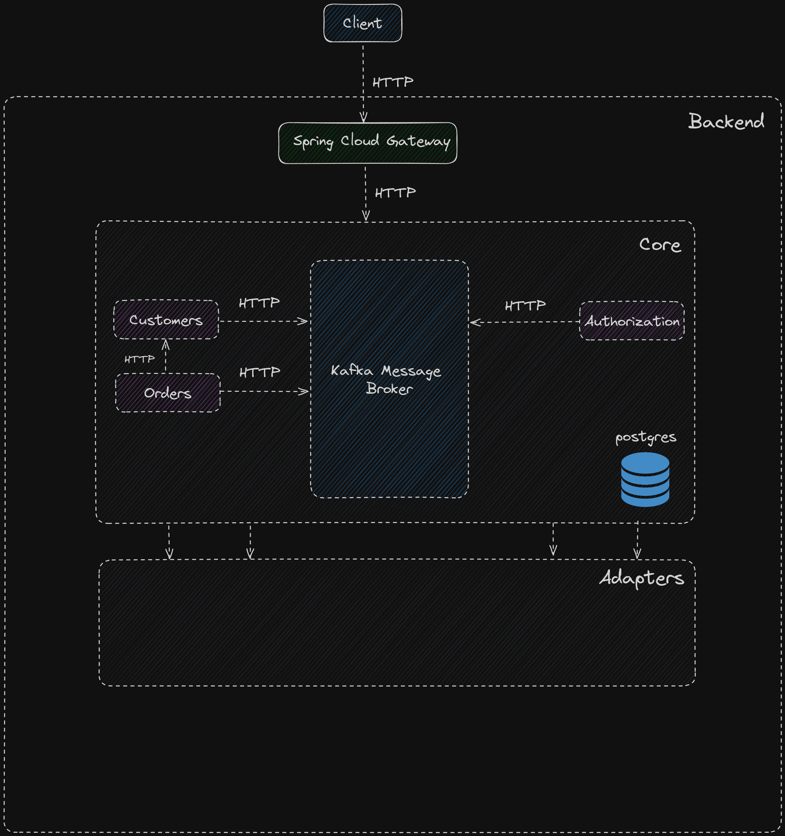Screen dimensions: 785x836
Task: Click the HTTP label below Client
Action: pyautogui.click(x=393, y=82)
